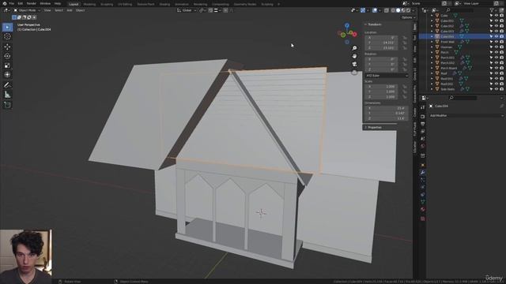
Task: Open the Render menu
Action: click(x=32, y=3)
